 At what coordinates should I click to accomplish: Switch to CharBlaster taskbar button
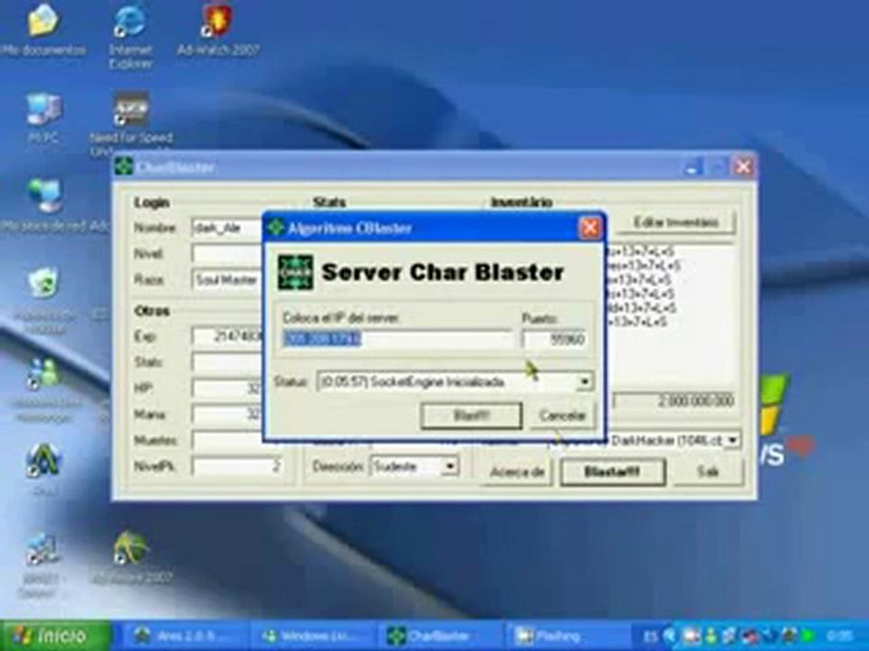click(x=441, y=636)
